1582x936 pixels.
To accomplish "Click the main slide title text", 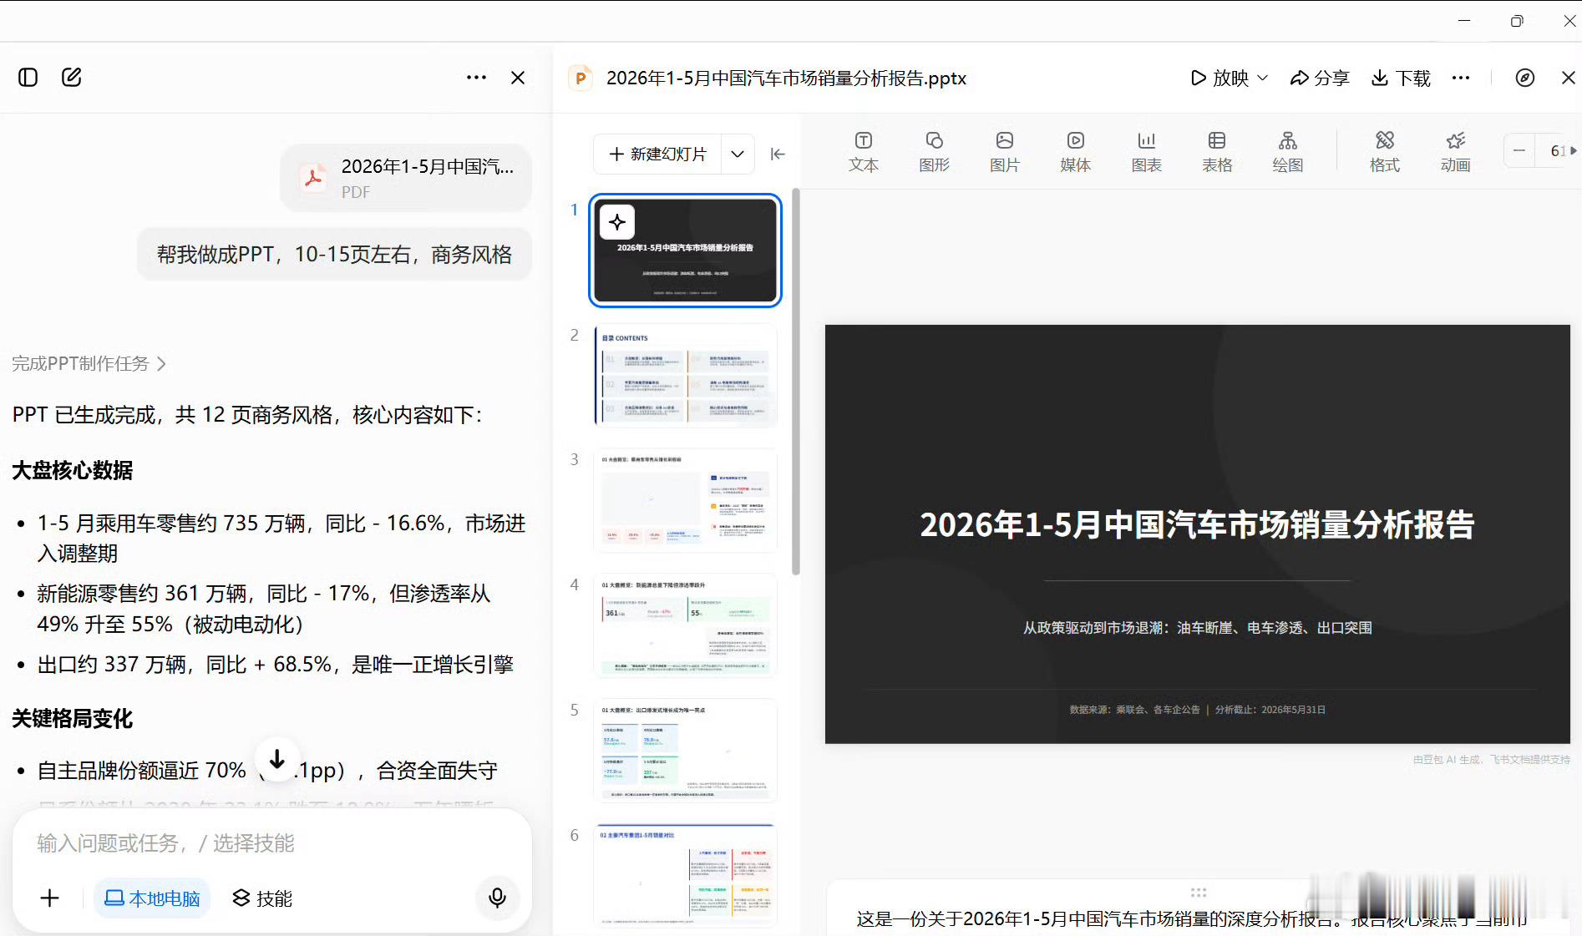I will pos(1197,525).
